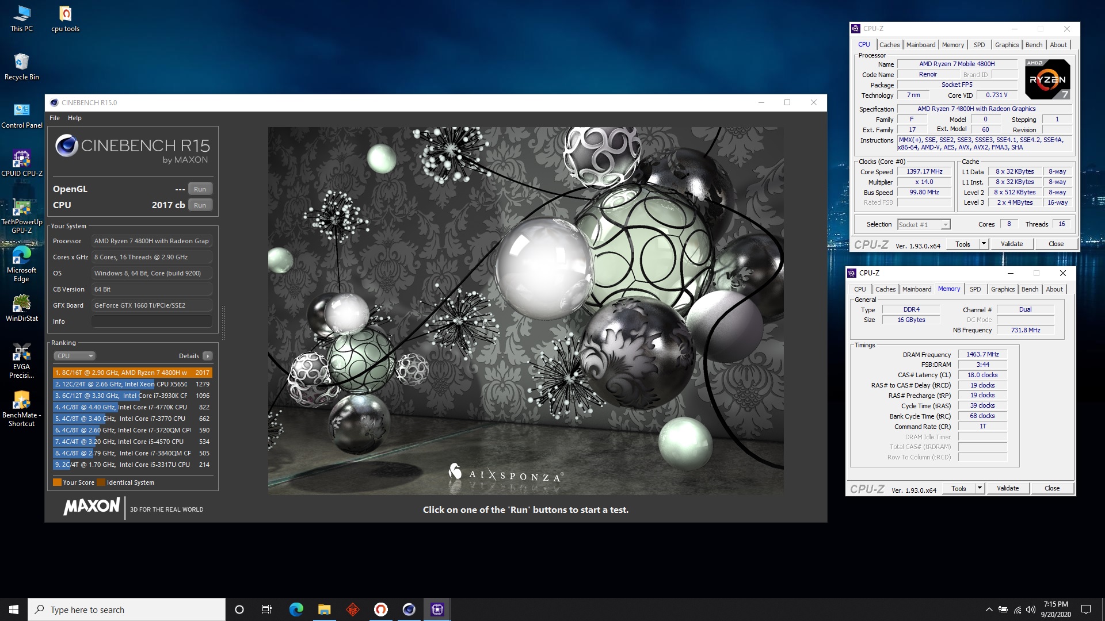Open notification center icon
1105x621 pixels.
click(1086, 609)
